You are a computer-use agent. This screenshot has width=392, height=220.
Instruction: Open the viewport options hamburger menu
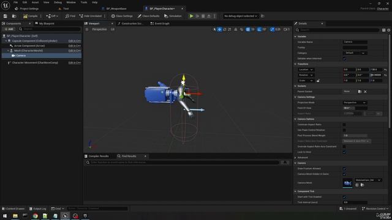[87, 29]
